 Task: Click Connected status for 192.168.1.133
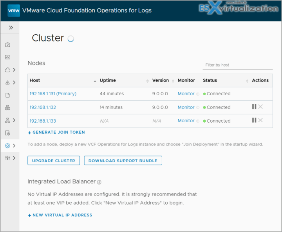click(217, 121)
